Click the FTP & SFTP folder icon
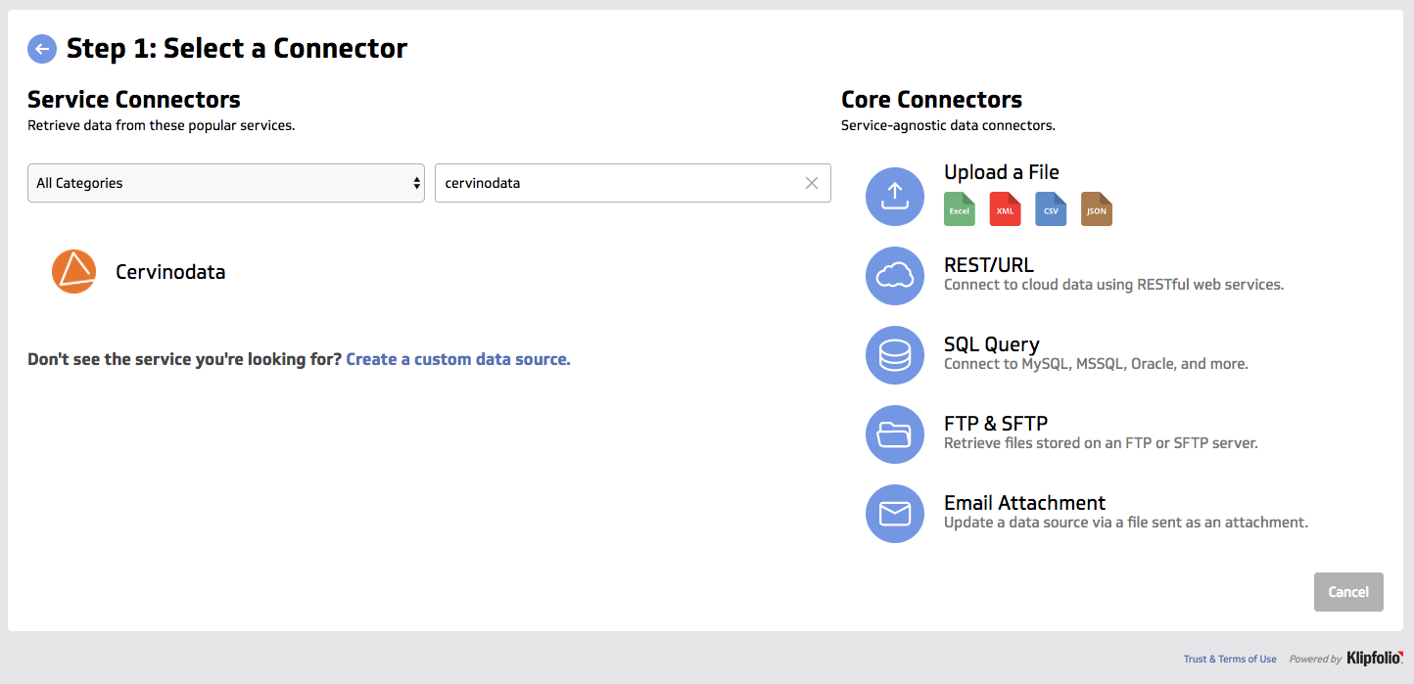Image resolution: width=1414 pixels, height=684 pixels. 895,434
